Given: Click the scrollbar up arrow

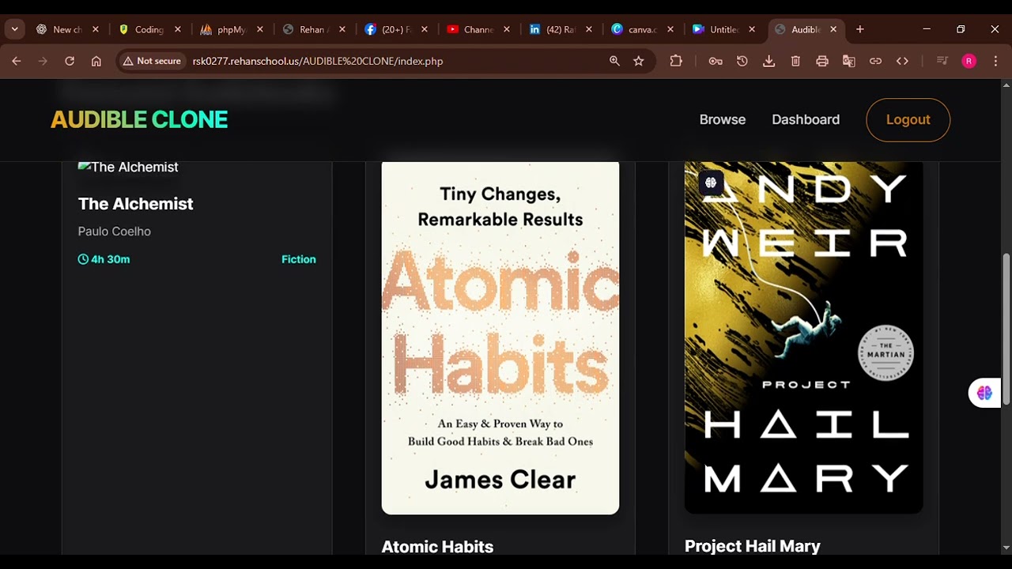Looking at the screenshot, I should tap(1006, 85).
